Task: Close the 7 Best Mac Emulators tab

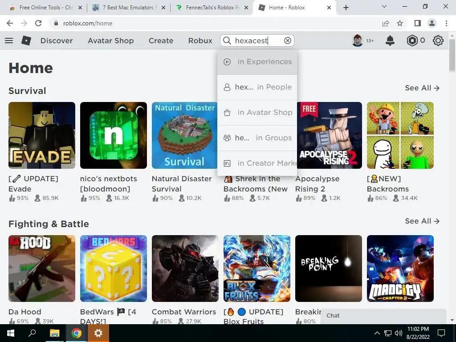Action: pos(163,8)
